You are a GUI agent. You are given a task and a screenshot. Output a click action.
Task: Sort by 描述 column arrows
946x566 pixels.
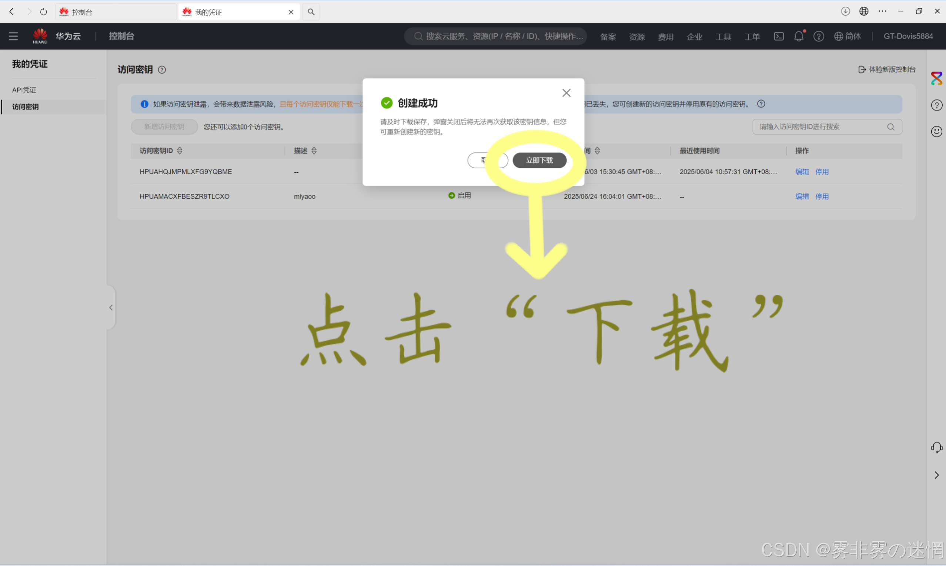(x=314, y=151)
